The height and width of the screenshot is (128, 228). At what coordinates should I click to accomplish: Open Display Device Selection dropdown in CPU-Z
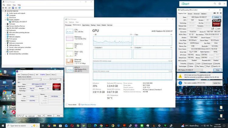30,79
